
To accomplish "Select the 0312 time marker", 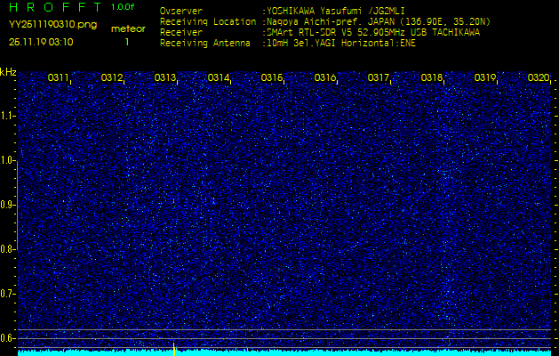I will pos(112,78).
